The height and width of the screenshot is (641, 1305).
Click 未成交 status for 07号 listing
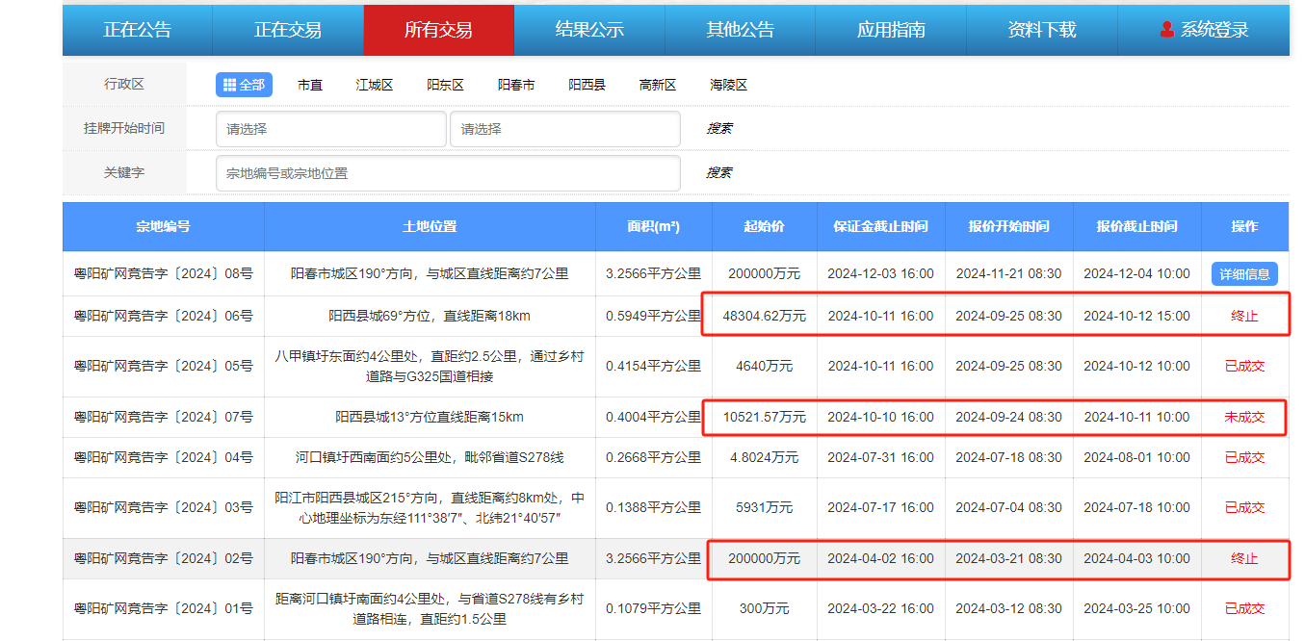[1244, 417]
